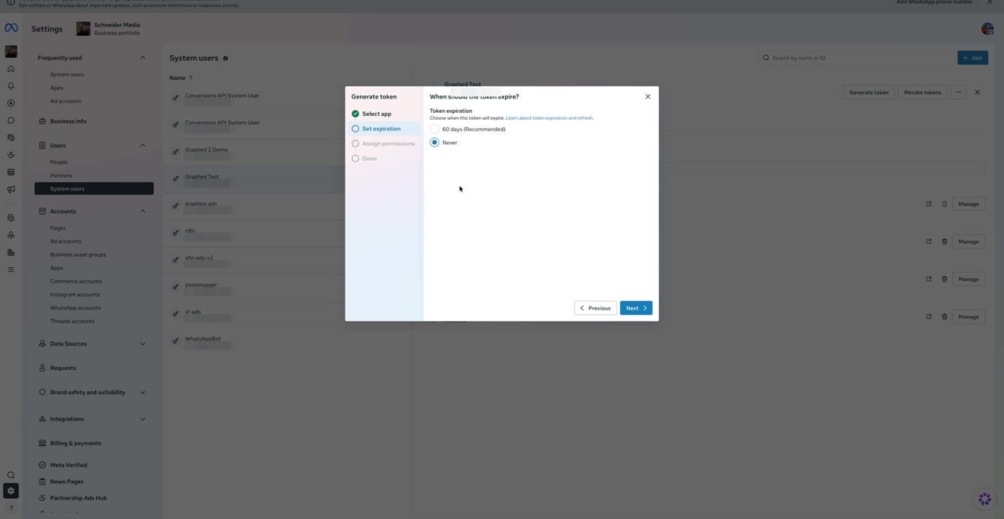This screenshot has height=519, width=1004.
Task: Select 60 days (Recommended) expiration
Action: tap(434, 129)
